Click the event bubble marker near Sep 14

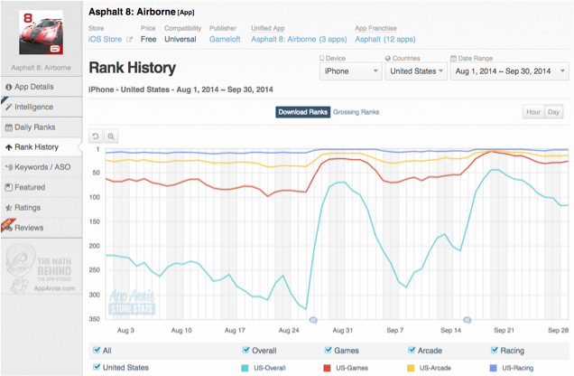click(468, 320)
